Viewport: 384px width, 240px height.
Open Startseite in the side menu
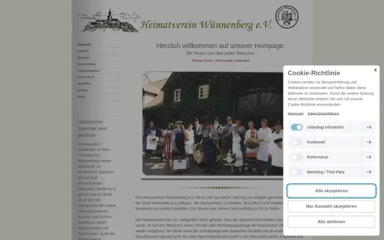pyautogui.click(x=84, y=45)
